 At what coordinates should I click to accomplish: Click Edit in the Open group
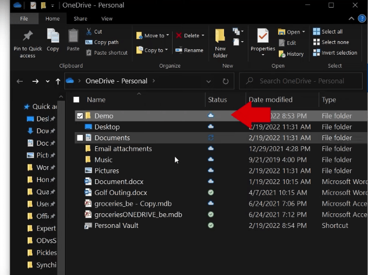point(287,43)
